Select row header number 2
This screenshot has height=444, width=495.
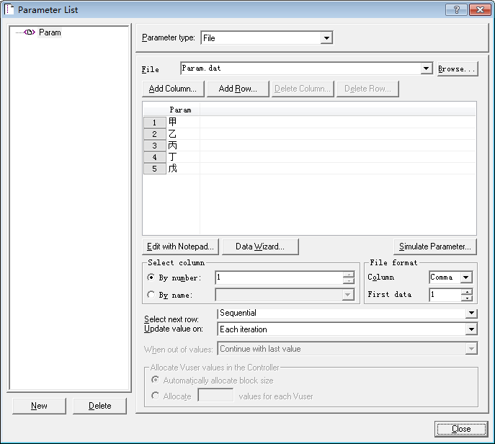tap(154, 134)
